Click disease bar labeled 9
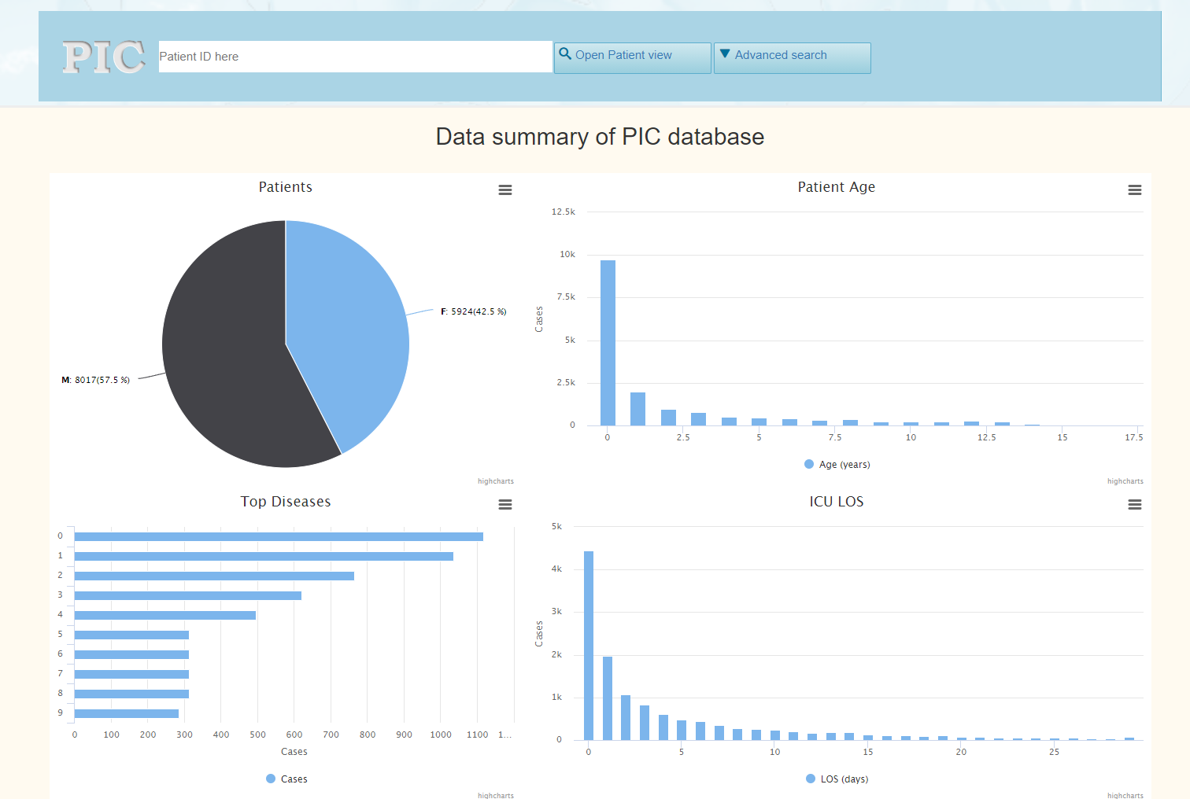The width and height of the screenshot is (1190, 799). click(127, 713)
